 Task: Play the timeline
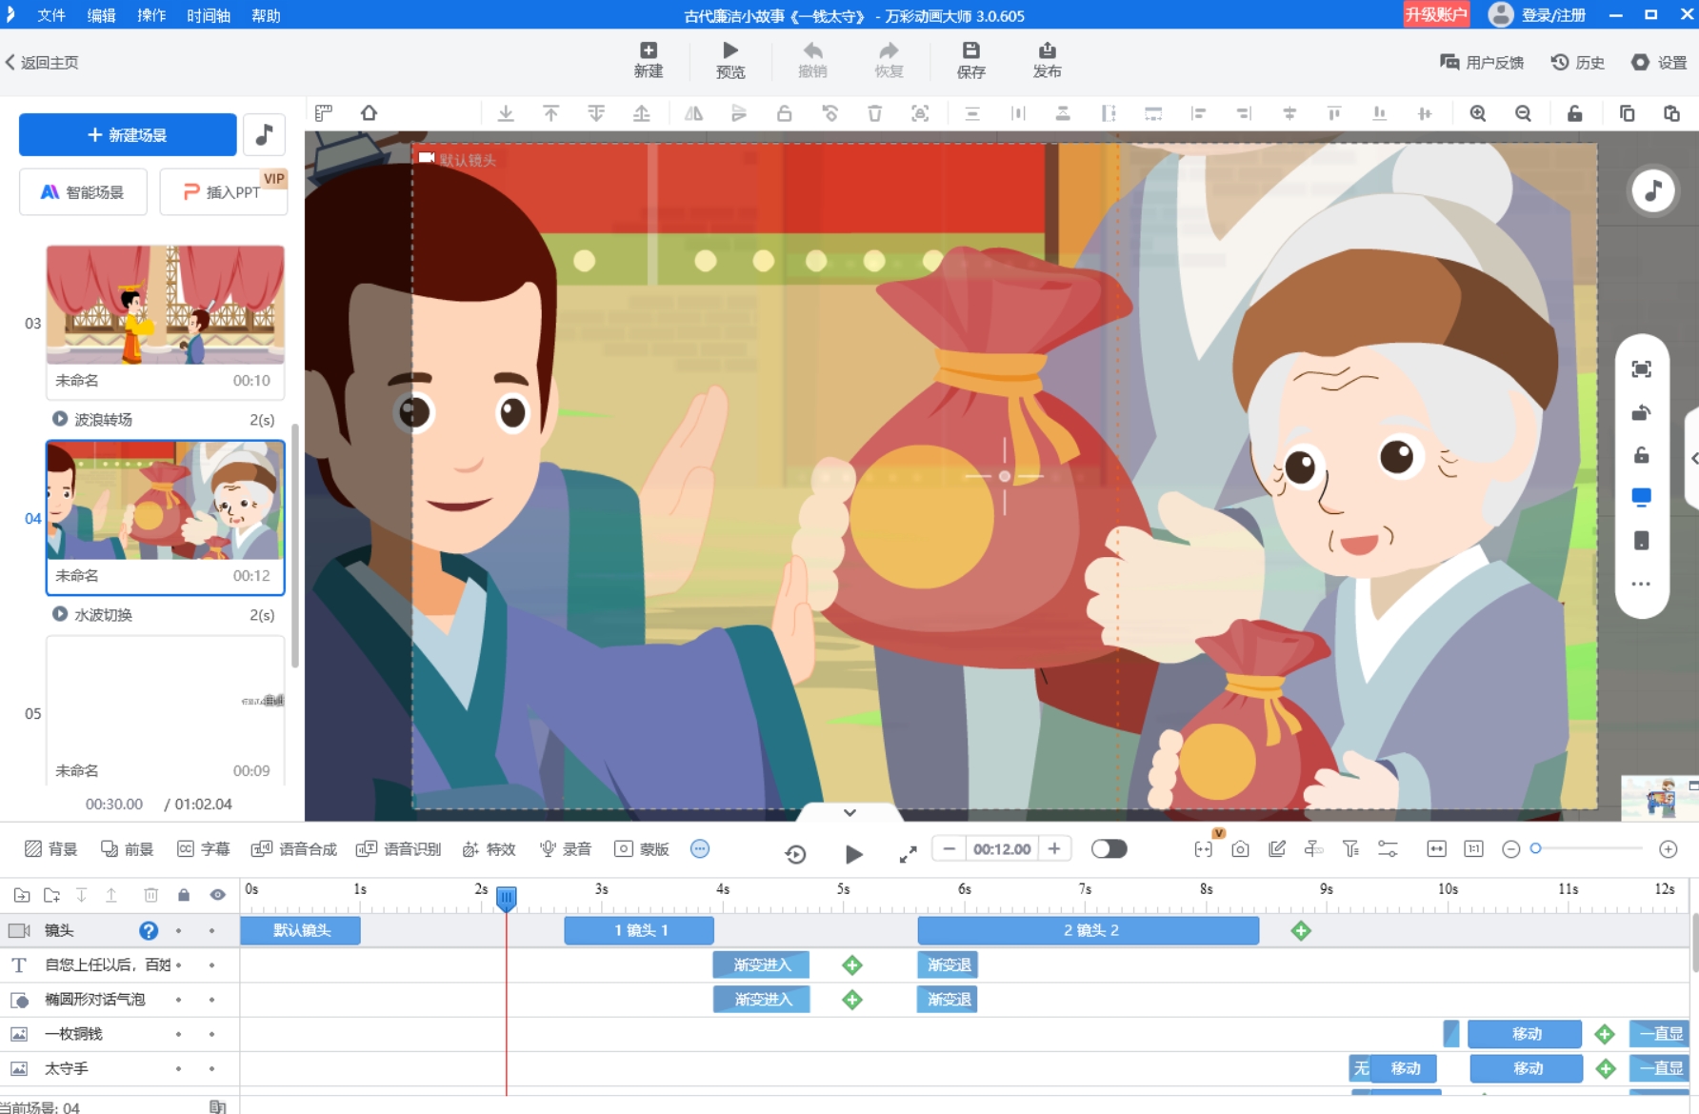click(853, 854)
